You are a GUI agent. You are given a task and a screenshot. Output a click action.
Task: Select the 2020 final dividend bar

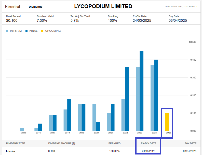pos(98,126)
